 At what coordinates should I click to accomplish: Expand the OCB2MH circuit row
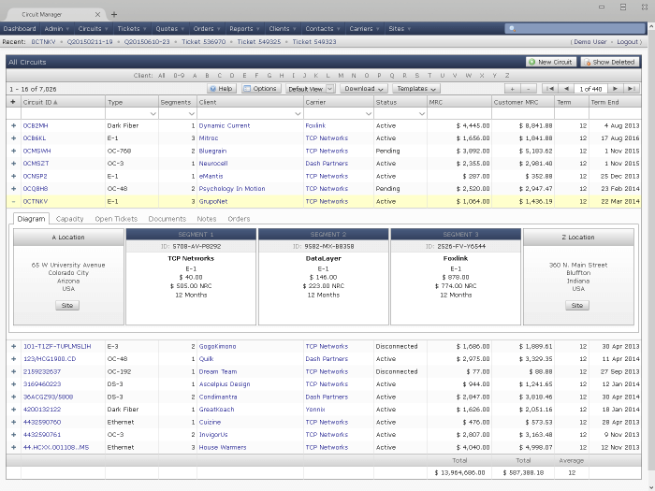click(13, 125)
